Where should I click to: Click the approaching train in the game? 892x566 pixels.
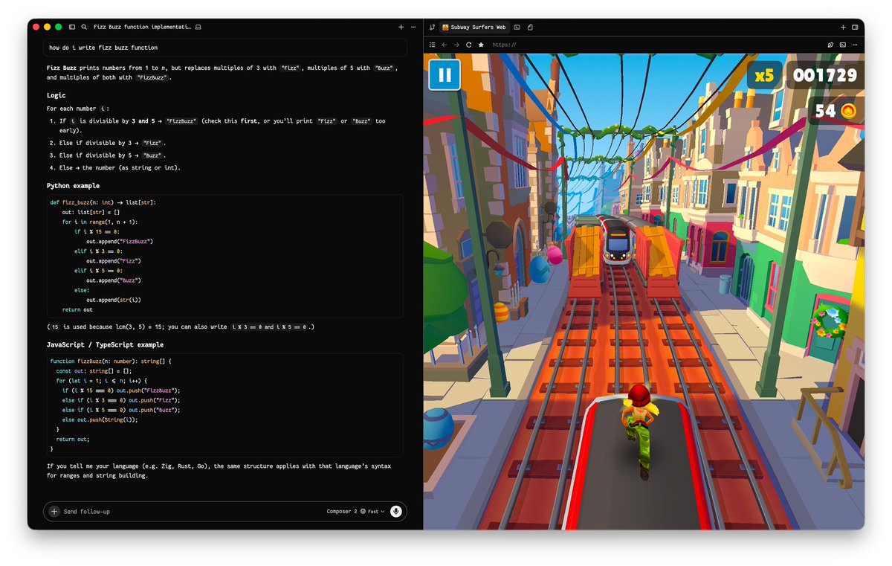618,240
